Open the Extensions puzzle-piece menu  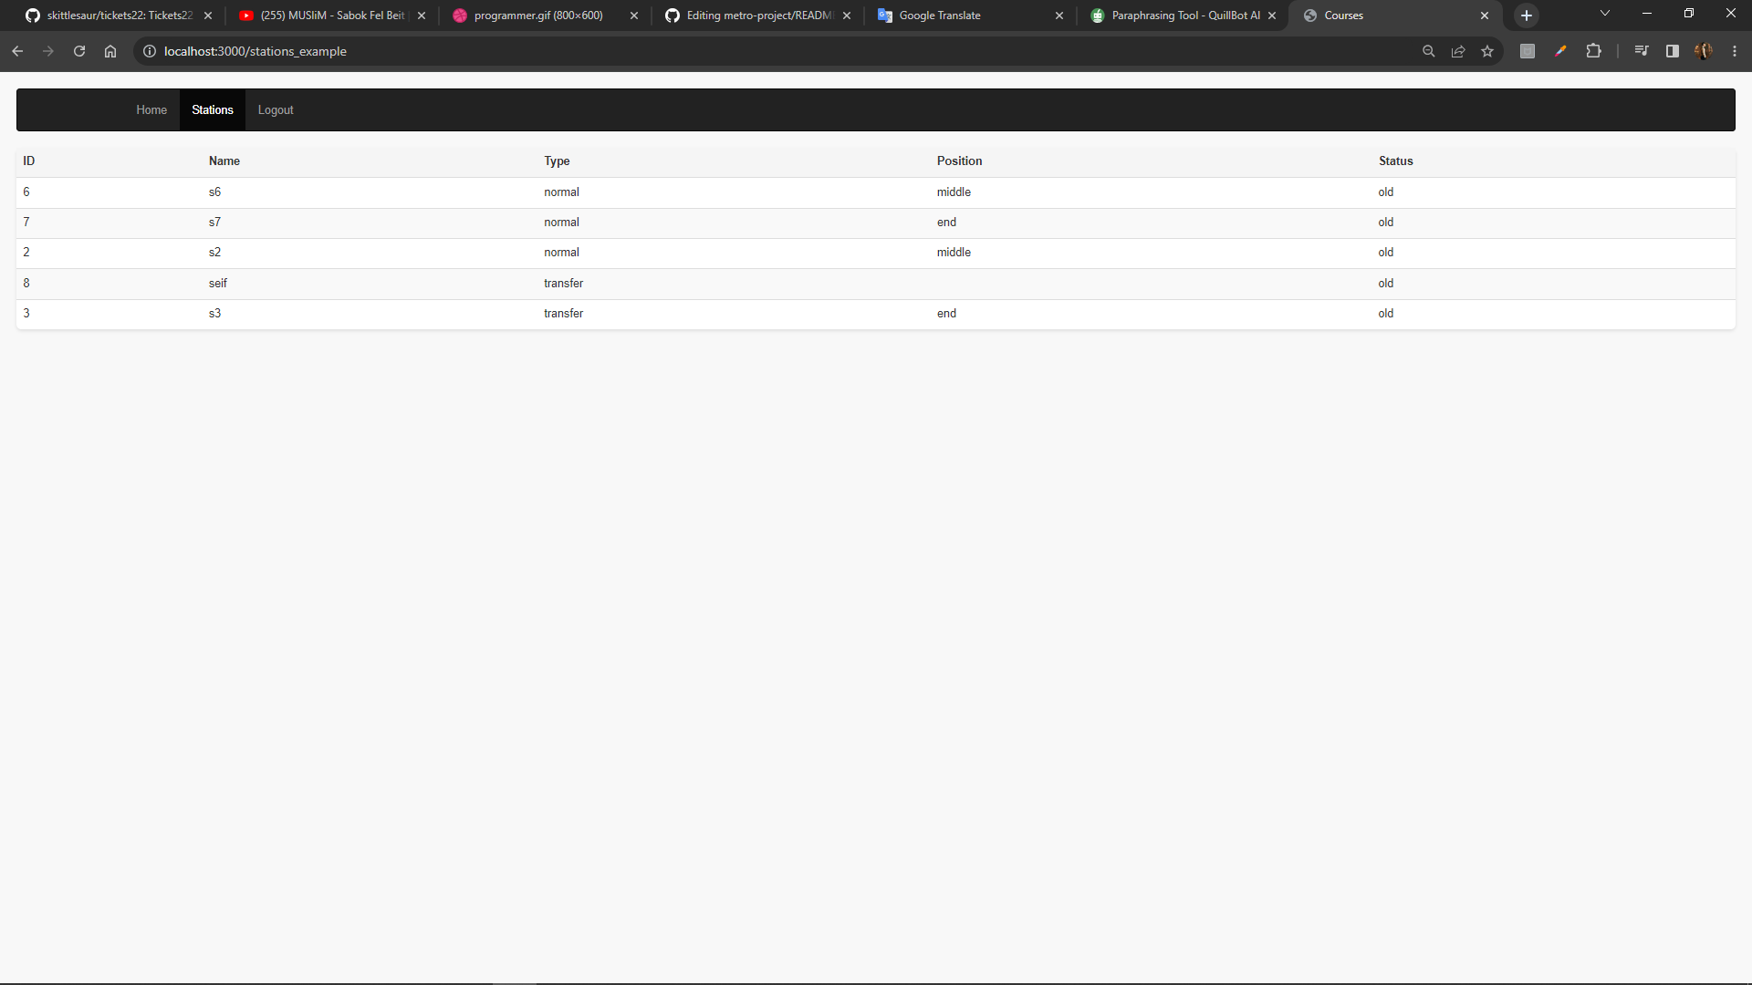pyautogui.click(x=1594, y=51)
